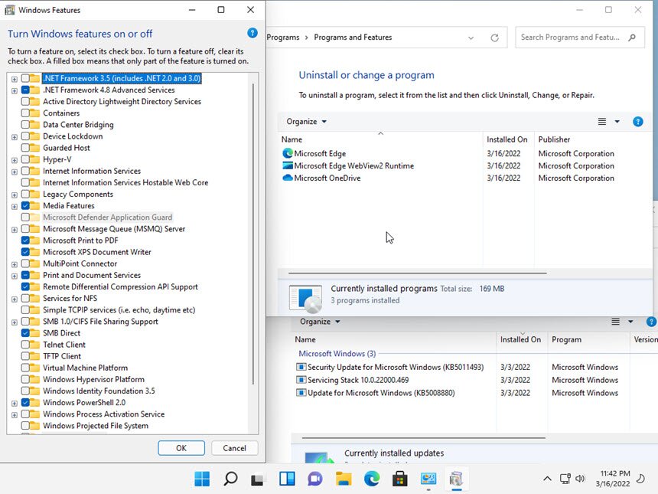Click the Servicing Stack 10.0.22000.469 row icon
Screen dimensions: 658x494
(301, 380)
